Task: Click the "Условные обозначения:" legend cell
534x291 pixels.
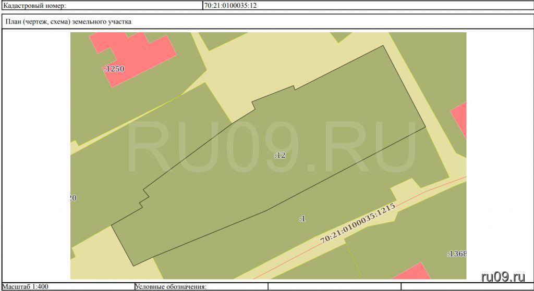Action: (x=171, y=286)
